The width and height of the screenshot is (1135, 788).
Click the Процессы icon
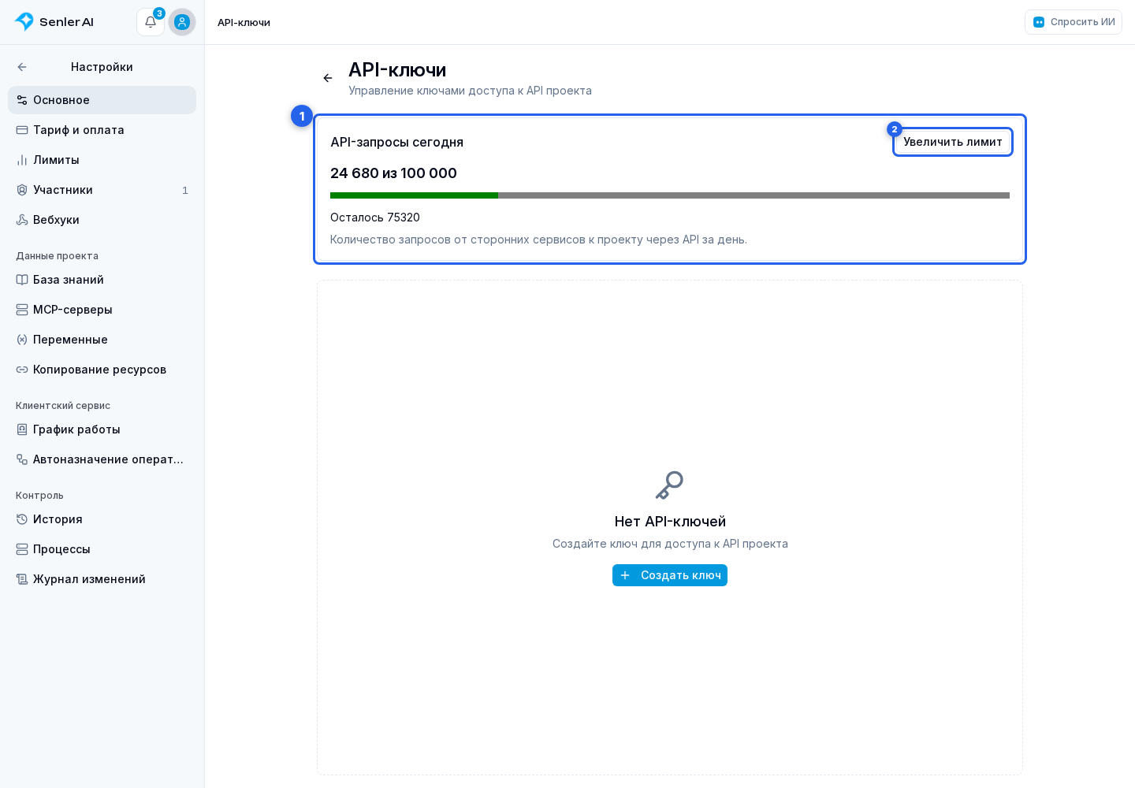pyautogui.click(x=22, y=549)
